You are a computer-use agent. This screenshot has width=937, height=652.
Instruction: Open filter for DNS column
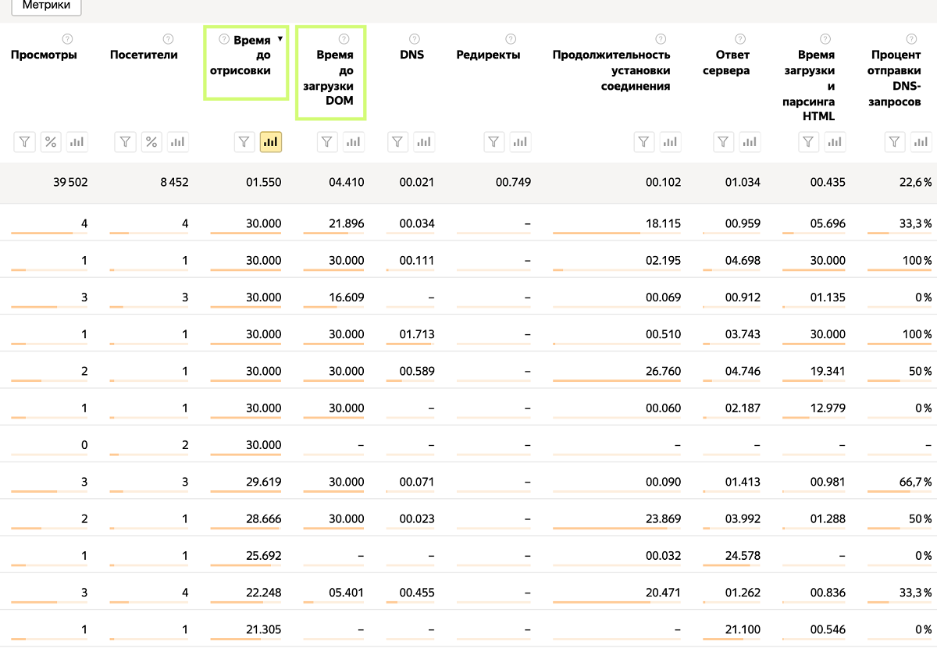[398, 141]
